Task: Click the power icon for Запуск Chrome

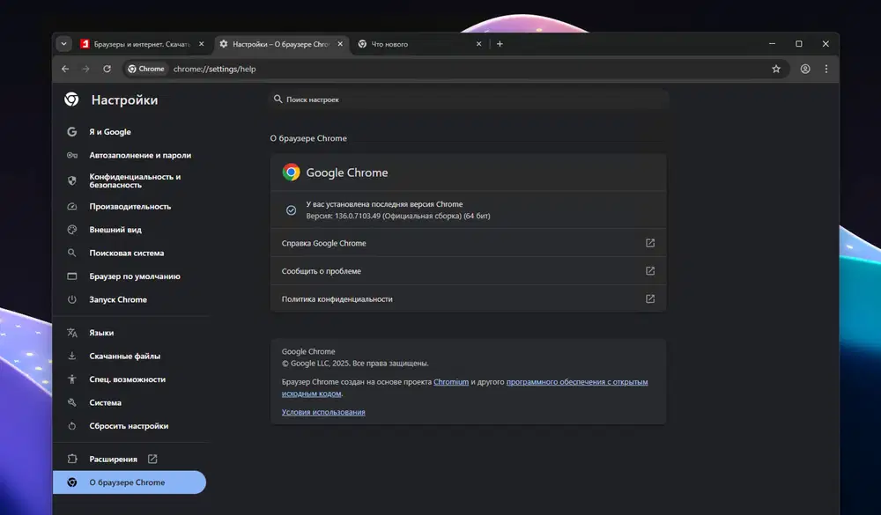Action: point(72,299)
